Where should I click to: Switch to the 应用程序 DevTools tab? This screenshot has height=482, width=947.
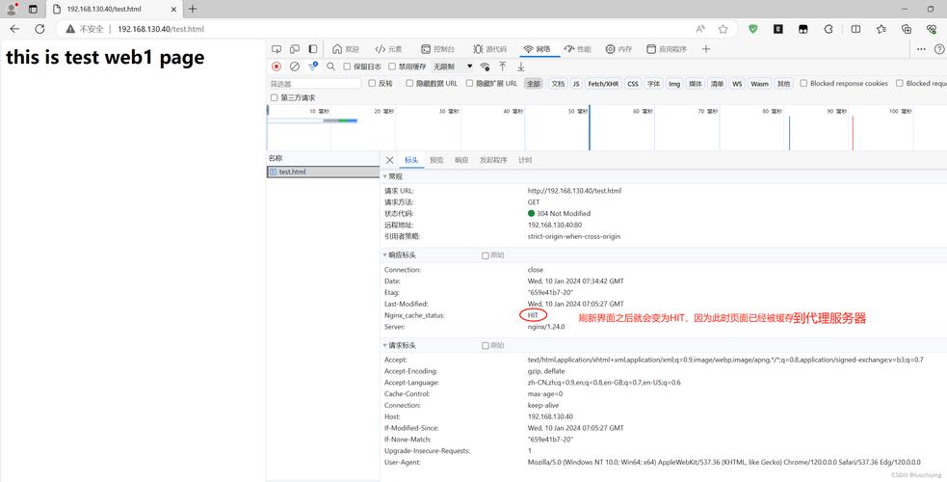[667, 49]
